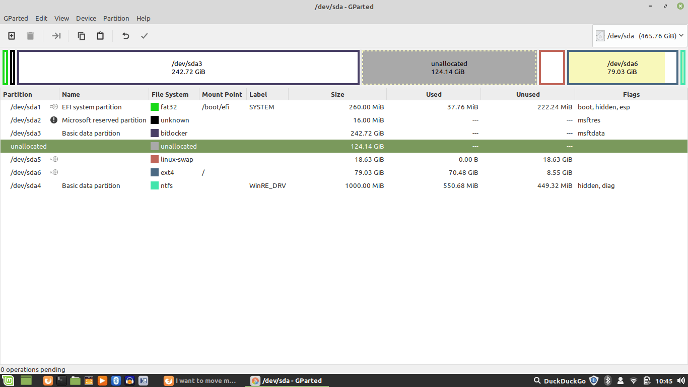
Task: Sort by File System column header
Action: point(174,94)
